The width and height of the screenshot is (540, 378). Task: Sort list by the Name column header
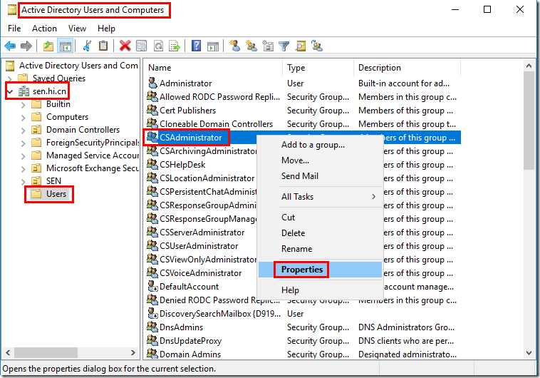click(x=214, y=68)
